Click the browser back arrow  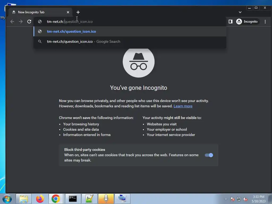12,22
